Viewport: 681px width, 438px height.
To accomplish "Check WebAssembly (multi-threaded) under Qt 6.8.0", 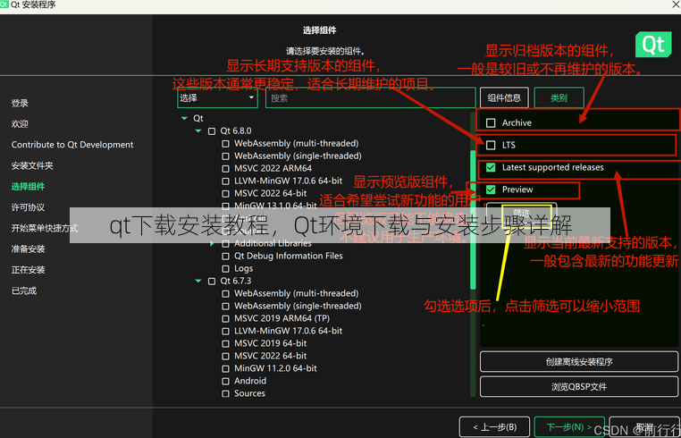I will pyautogui.click(x=226, y=144).
